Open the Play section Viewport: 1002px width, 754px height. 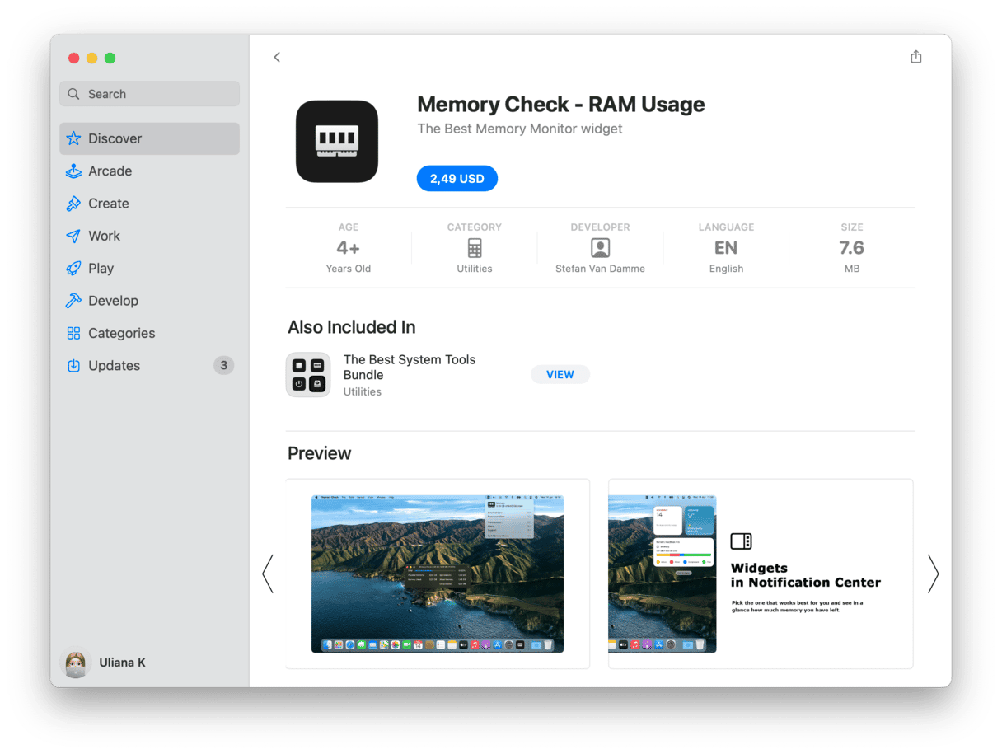tap(149, 269)
